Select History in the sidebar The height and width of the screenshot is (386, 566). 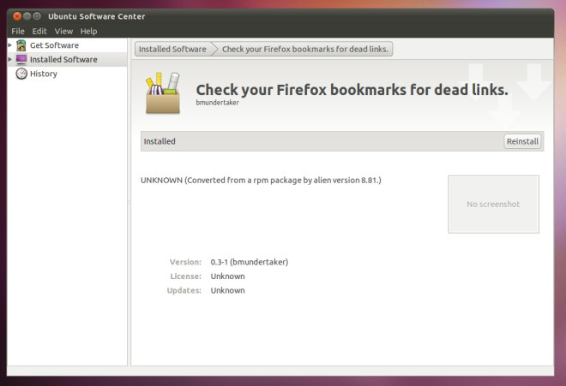67,74
